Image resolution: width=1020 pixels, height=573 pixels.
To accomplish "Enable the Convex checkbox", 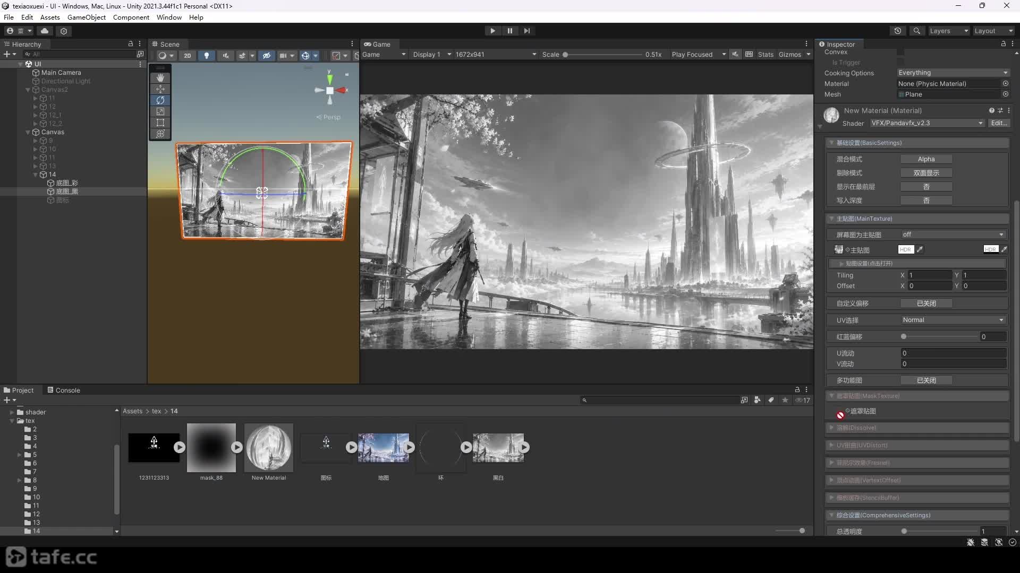I will pos(900,52).
